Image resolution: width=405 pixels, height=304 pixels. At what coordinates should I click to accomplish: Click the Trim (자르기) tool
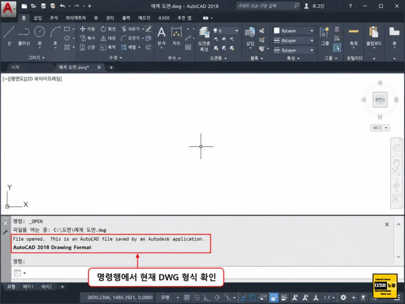click(131, 29)
